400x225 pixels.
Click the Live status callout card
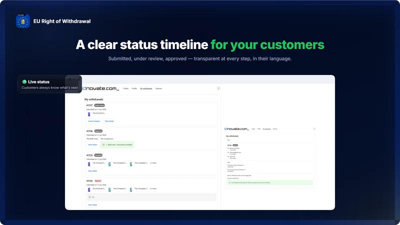pos(49,84)
